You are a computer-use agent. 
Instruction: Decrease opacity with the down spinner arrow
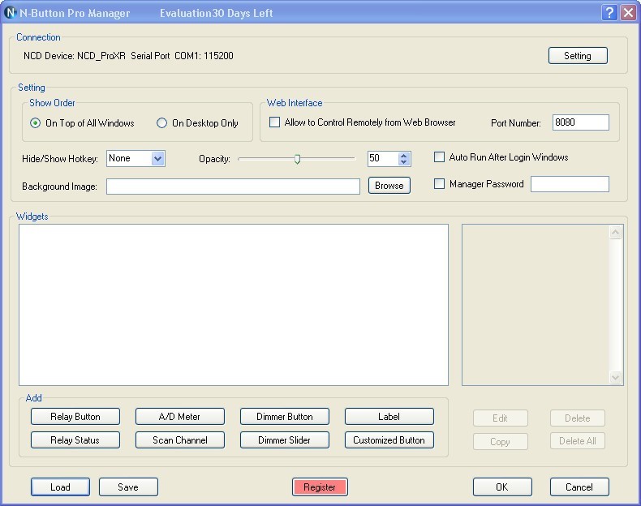pos(404,162)
